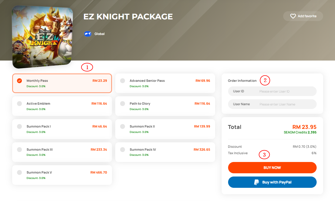Click the Add favorite button
Screen dimensions: 335x201
pos(303,16)
